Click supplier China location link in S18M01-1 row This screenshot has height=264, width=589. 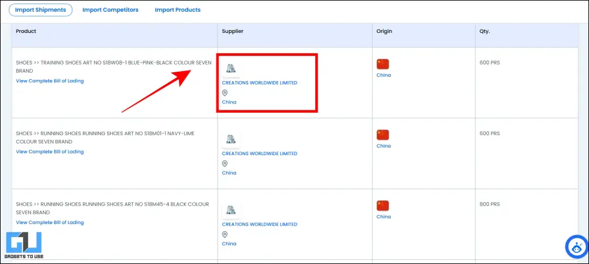click(229, 173)
